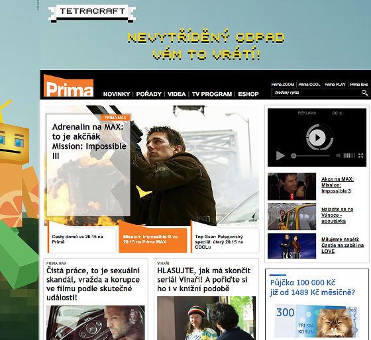Open 'Čistá práce' article headline

click(93, 284)
